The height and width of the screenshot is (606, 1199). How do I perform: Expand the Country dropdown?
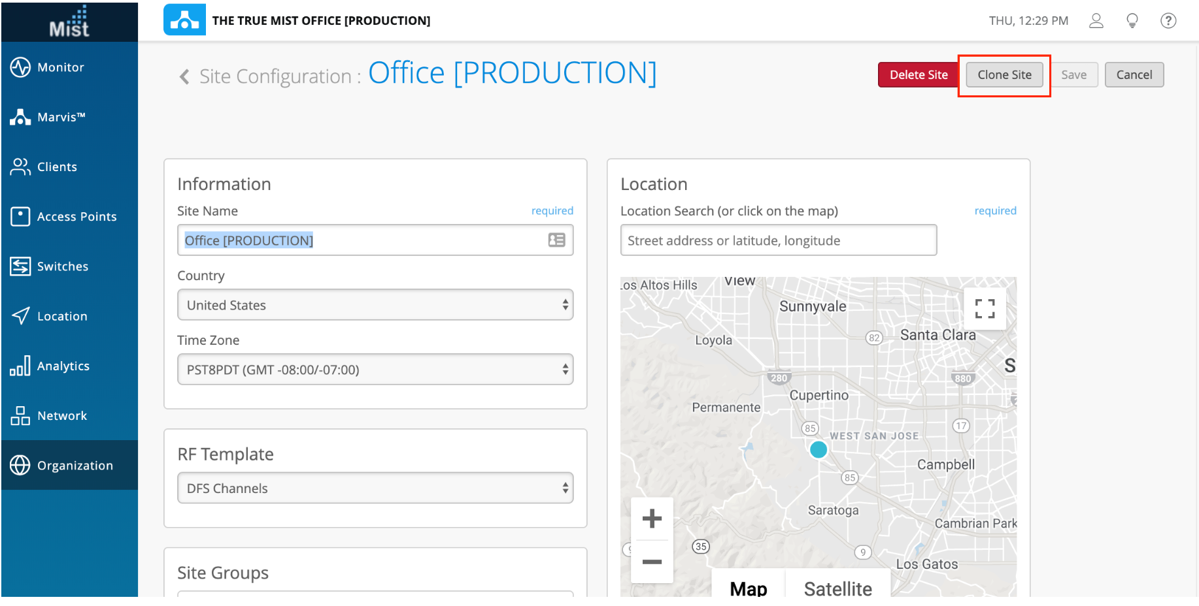tap(375, 305)
